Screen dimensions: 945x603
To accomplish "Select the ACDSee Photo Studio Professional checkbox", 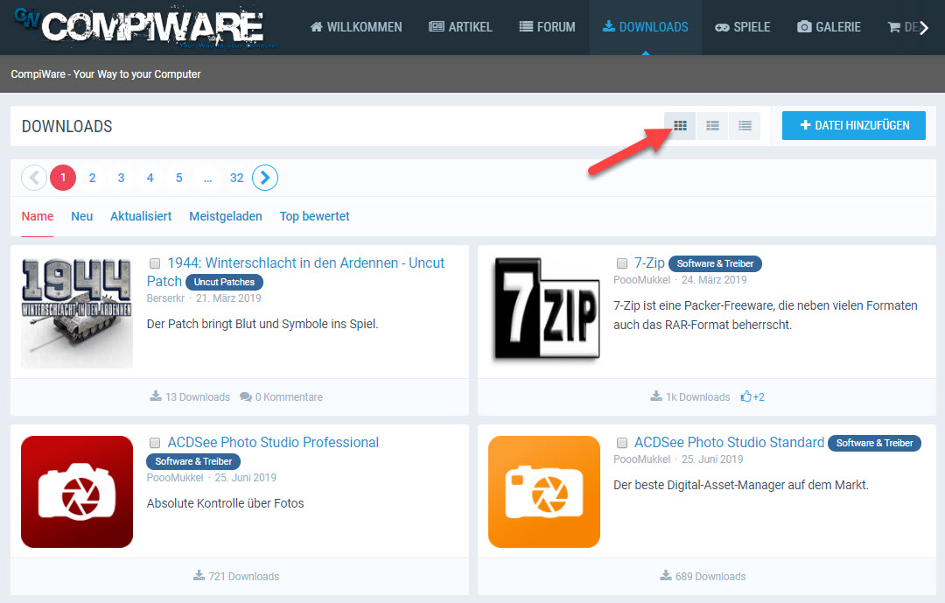I will pyautogui.click(x=155, y=443).
